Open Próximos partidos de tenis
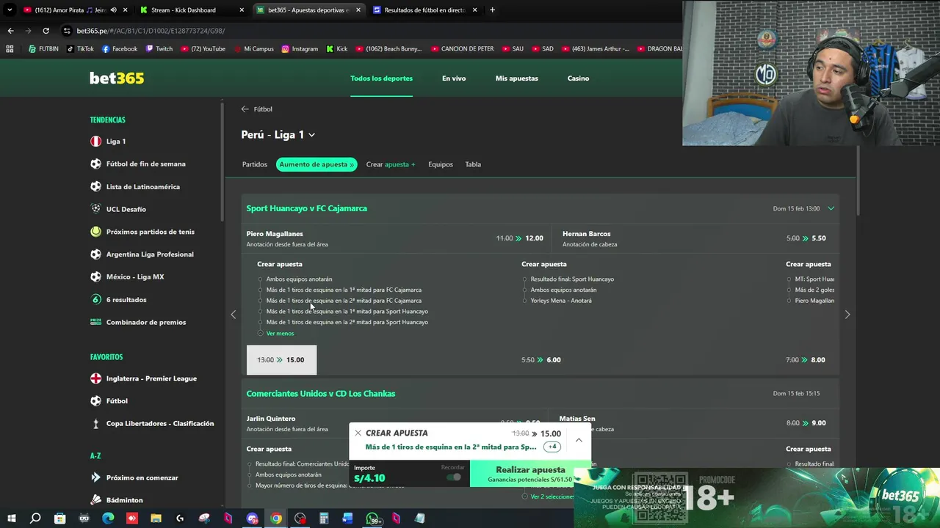 coord(150,232)
